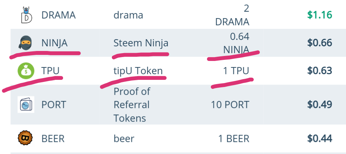Click the $0.63 TPU value
Image resolution: width=346 pixels, height=154 pixels.
(320, 71)
